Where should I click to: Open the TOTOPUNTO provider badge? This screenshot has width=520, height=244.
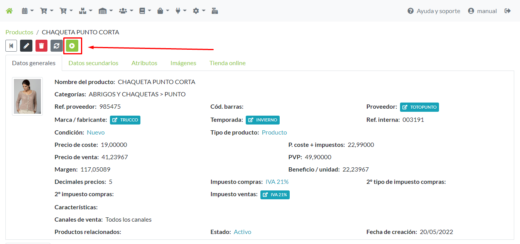coord(419,107)
